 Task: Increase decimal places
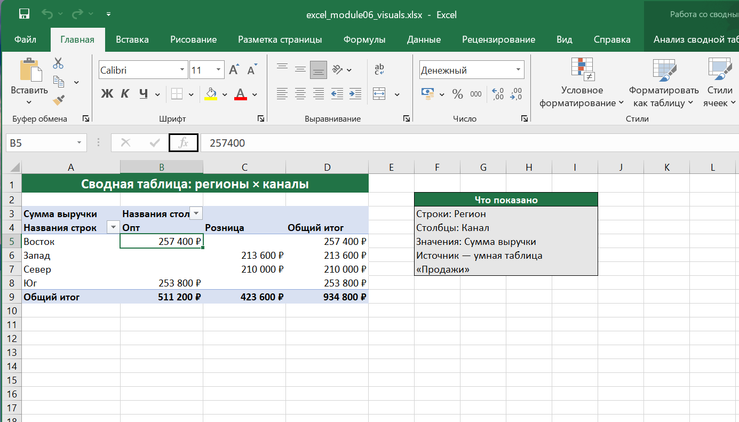[x=498, y=94]
